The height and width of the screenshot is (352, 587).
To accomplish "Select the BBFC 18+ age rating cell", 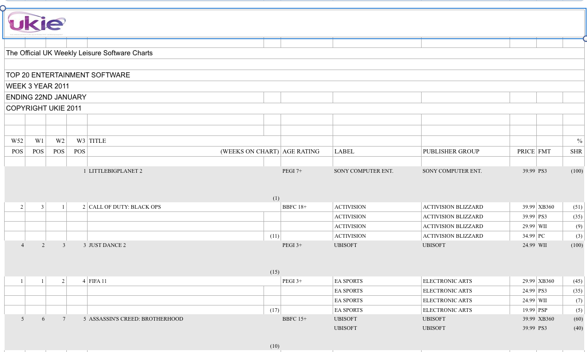I will (294, 207).
